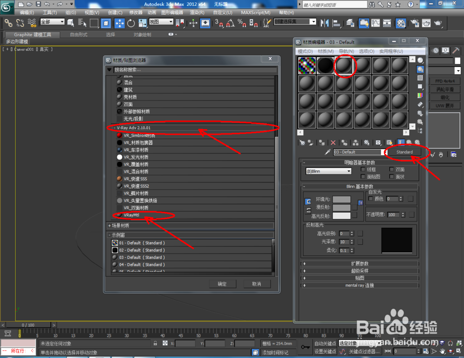Select VRayMtl in the material list
This screenshot has height=358, width=464.
pyautogui.click(x=195, y=215)
